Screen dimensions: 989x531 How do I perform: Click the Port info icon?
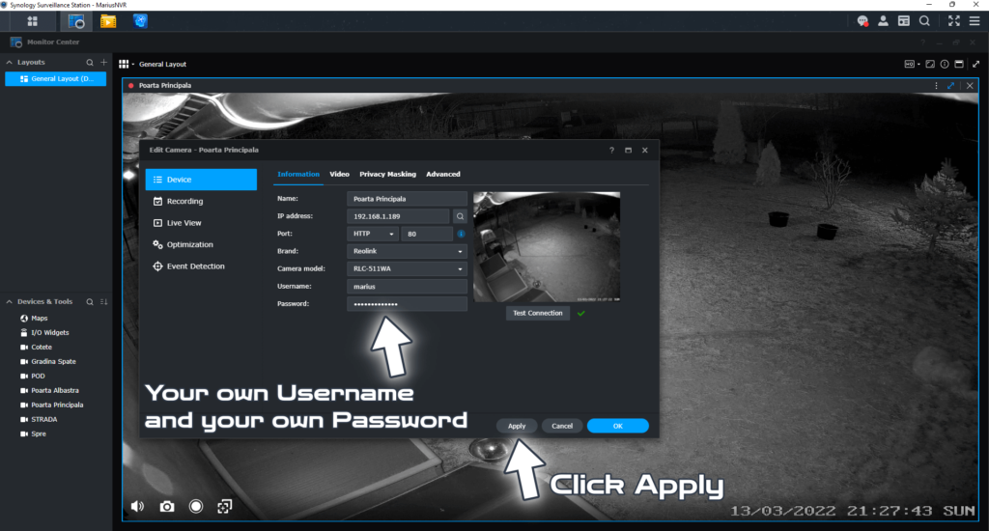[461, 234]
